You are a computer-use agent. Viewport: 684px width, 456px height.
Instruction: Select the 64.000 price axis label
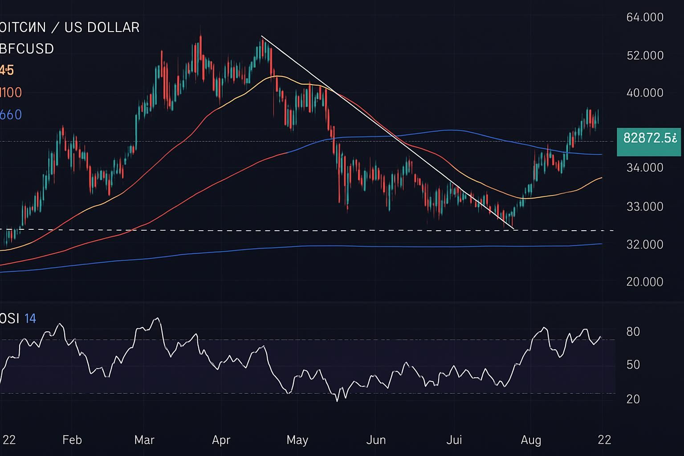644,18
